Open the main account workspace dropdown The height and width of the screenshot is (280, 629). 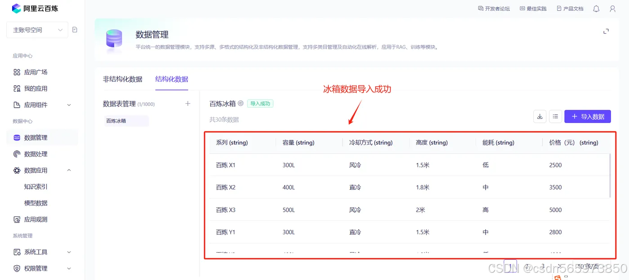coord(37,30)
